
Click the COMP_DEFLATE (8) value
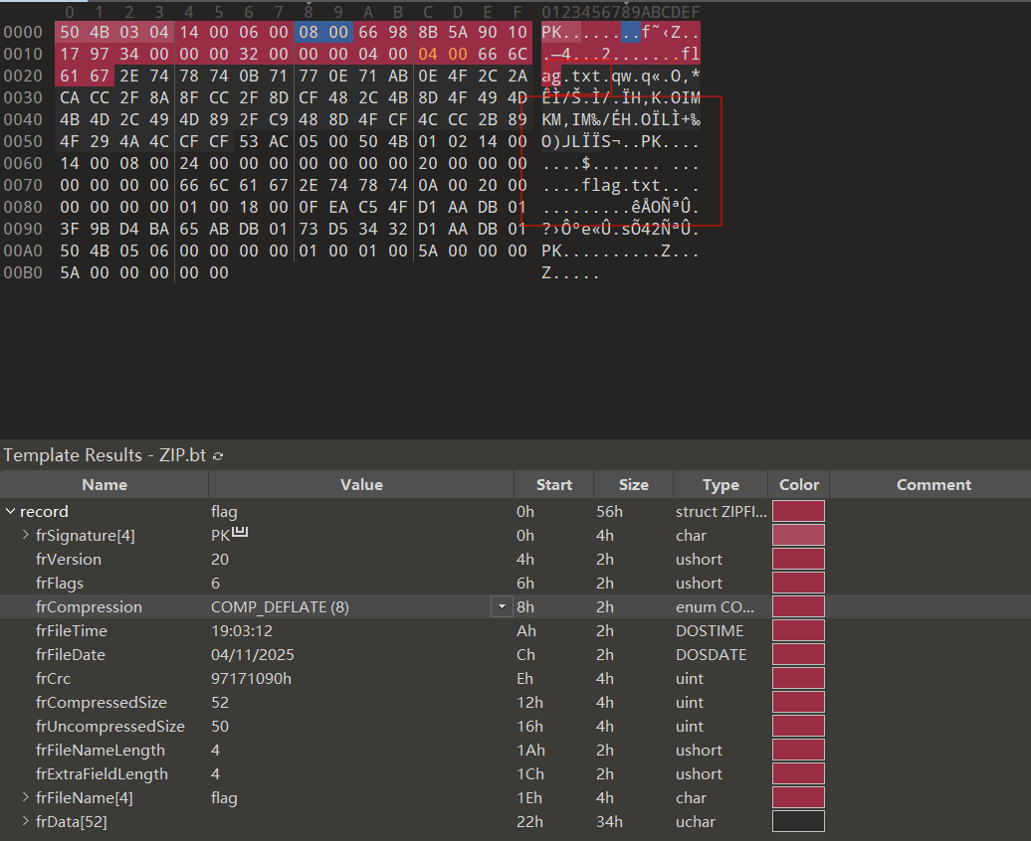pos(280,606)
